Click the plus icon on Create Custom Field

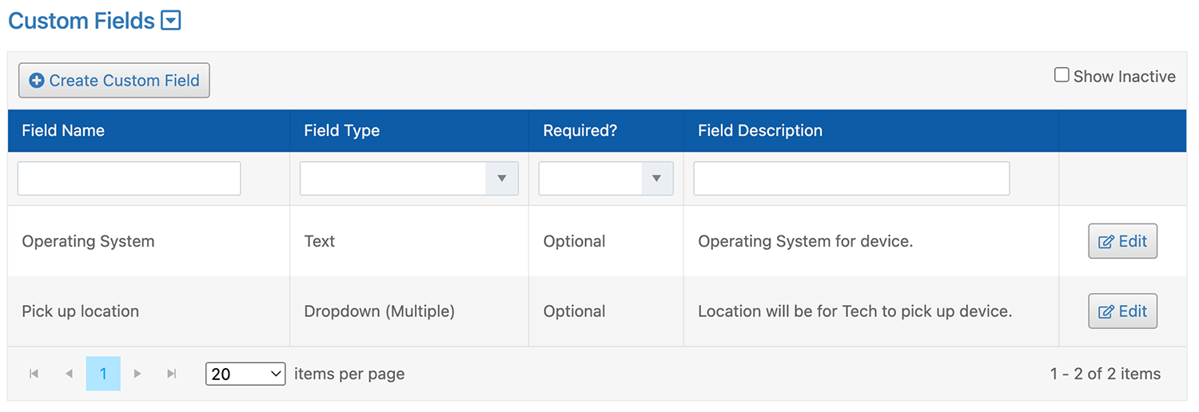(37, 81)
